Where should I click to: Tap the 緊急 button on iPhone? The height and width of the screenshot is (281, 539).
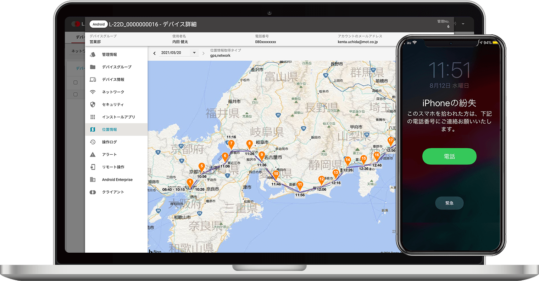tap(449, 203)
